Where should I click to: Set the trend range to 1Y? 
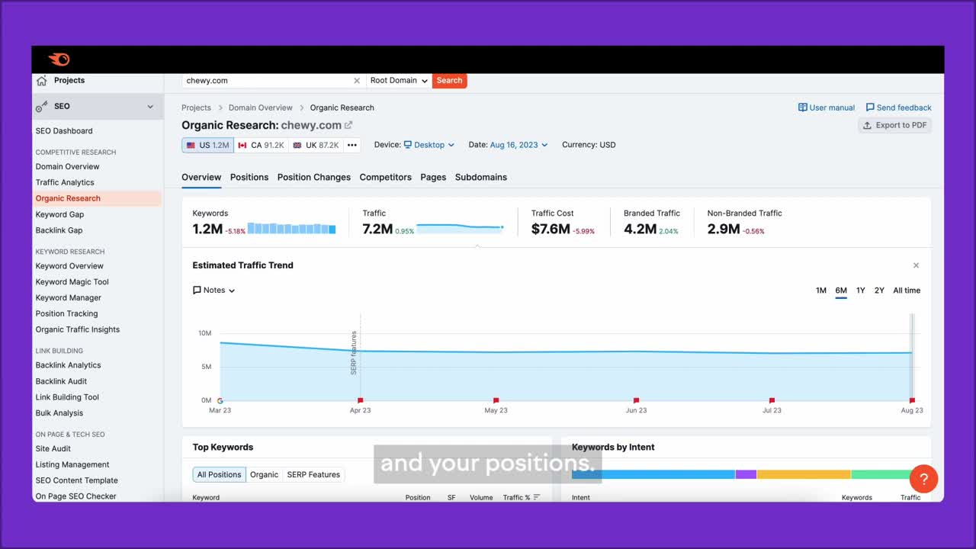(x=860, y=291)
